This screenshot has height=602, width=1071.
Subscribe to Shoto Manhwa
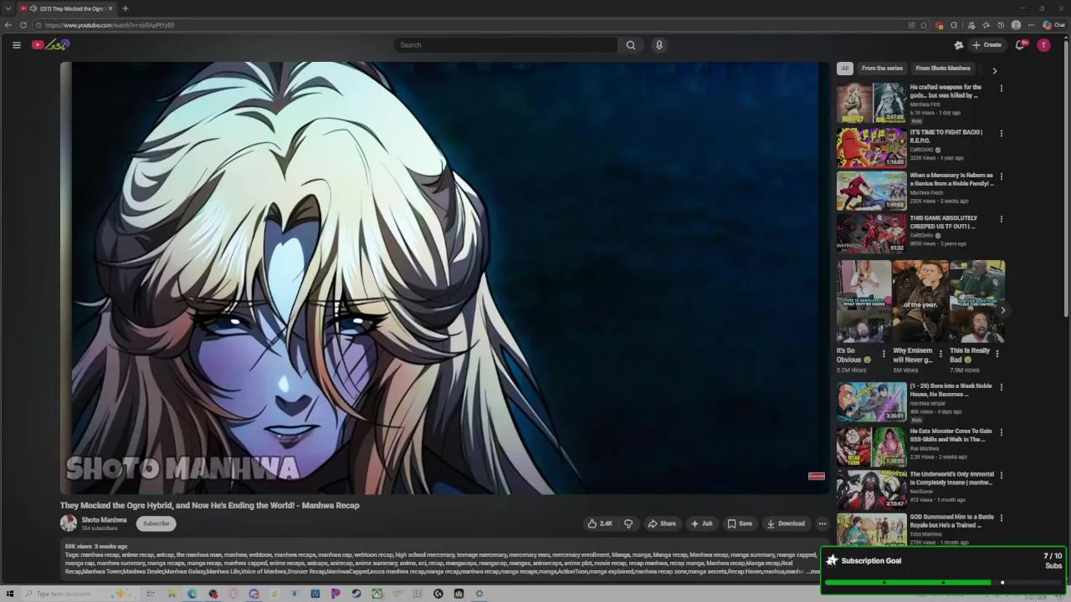(156, 523)
